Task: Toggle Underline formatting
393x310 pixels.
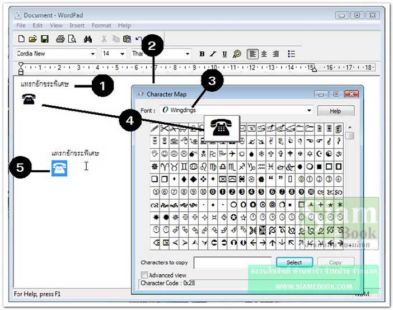Action: click(224, 54)
